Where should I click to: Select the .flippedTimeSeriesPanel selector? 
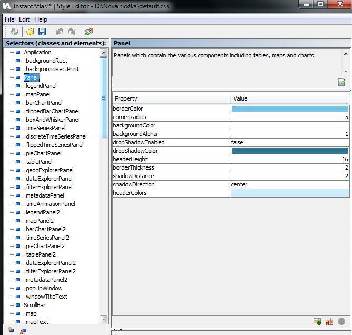point(54,145)
